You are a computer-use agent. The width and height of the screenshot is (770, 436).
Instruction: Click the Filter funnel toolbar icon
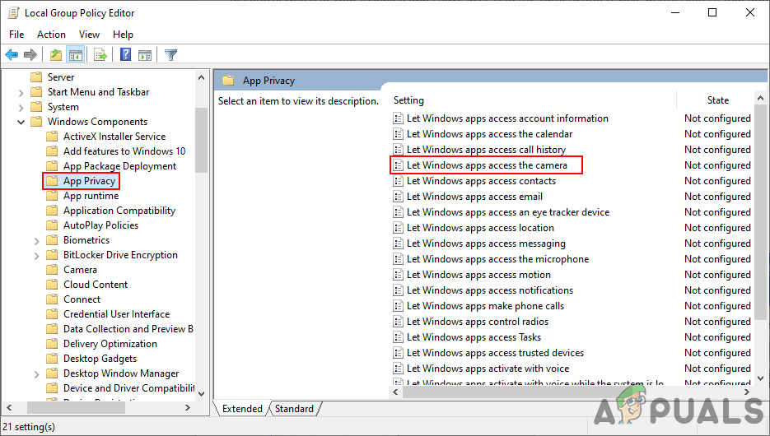tap(171, 55)
